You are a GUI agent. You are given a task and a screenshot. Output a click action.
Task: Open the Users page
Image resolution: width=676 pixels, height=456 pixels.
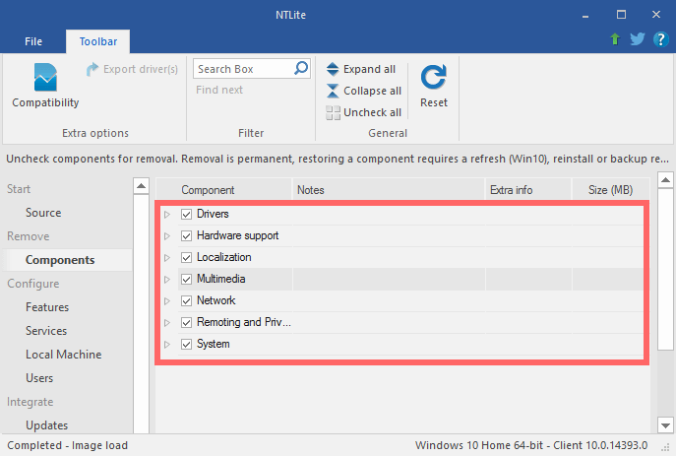tap(39, 378)
